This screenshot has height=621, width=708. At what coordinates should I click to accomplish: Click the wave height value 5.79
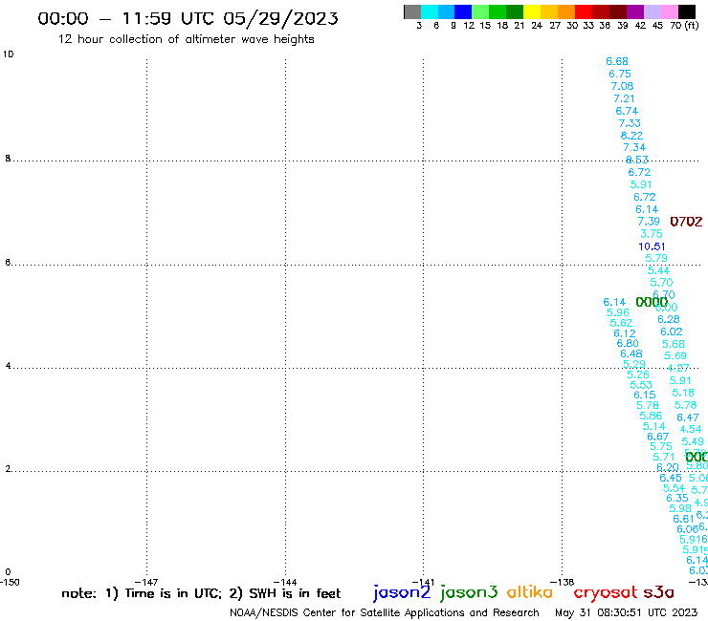coord(656,258)
